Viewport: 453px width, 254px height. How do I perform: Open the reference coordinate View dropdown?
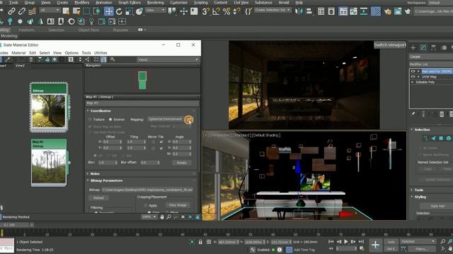coord(155,10)
